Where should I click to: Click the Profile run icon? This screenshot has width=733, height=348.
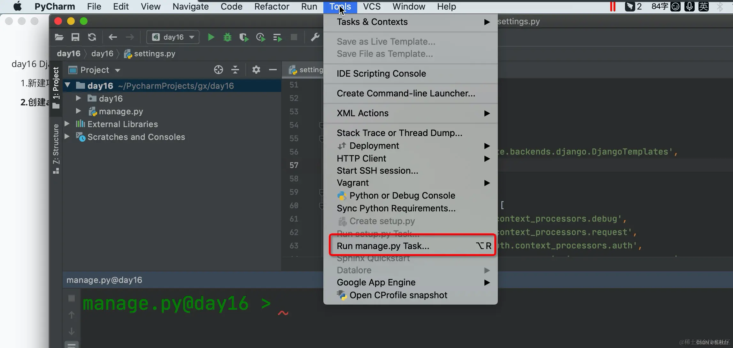pyautogui.click(x=261, y=37)
